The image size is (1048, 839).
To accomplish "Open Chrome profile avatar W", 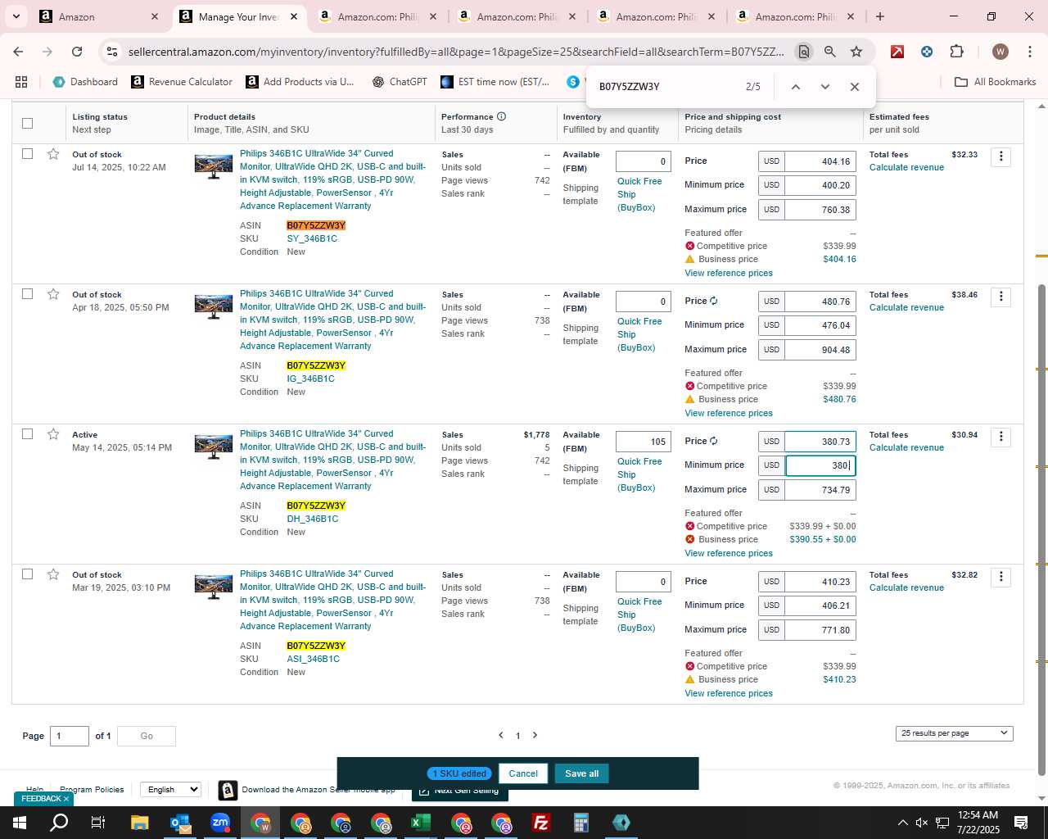I will pos(1000,52).
